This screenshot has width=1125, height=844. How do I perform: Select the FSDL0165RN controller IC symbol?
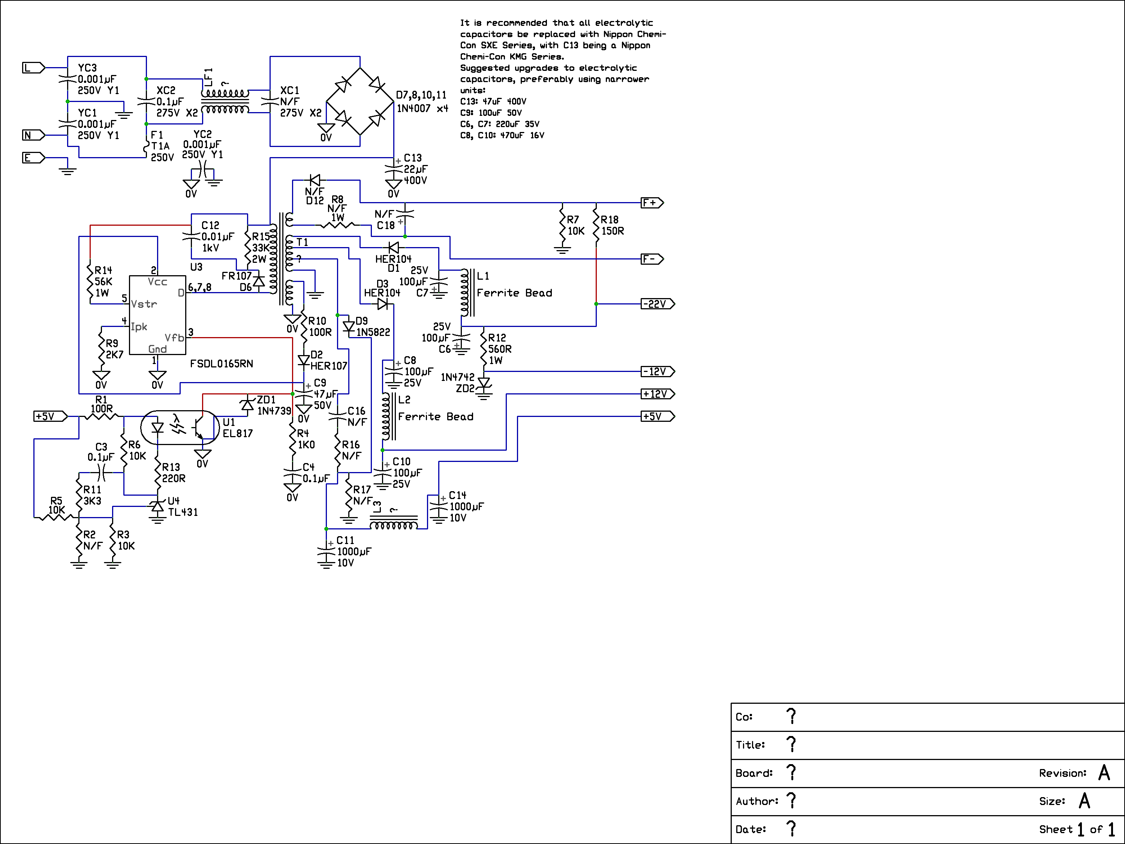click(x=157, y=315)
